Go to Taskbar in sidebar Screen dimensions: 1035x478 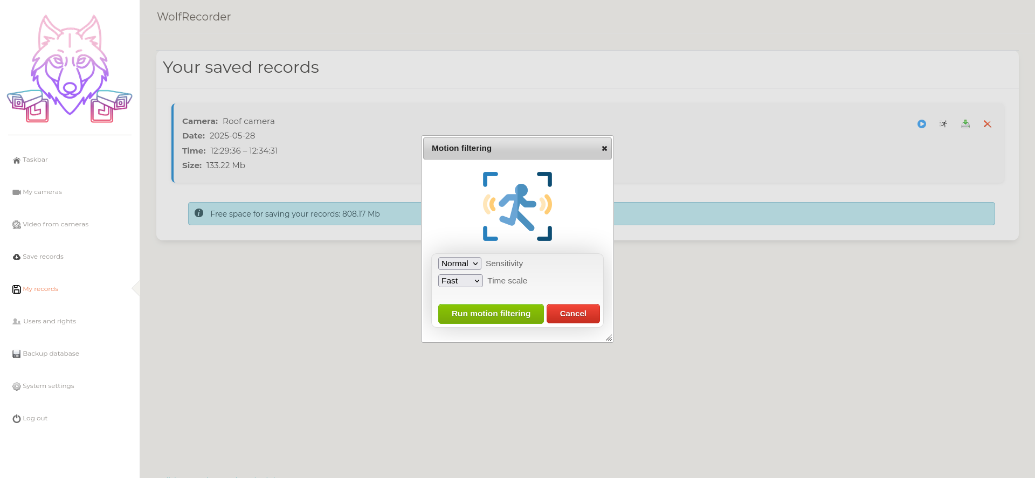(x=35, y=160)
